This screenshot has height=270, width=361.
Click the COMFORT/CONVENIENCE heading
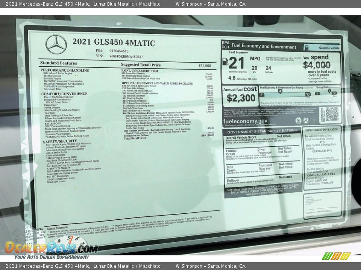coord(64,94)
